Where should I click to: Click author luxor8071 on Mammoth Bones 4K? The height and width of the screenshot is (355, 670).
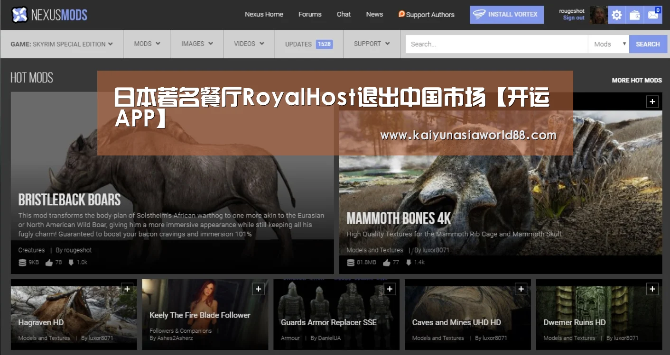point(435,250)
